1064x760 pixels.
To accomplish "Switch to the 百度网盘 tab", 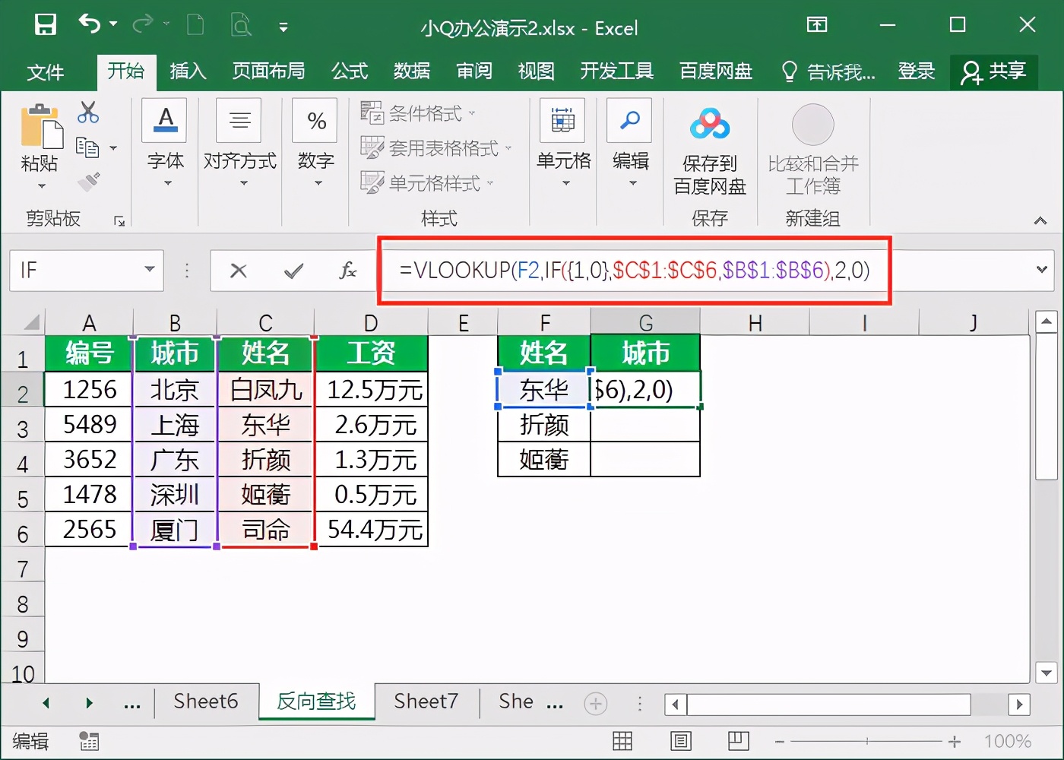I will 716,71.
